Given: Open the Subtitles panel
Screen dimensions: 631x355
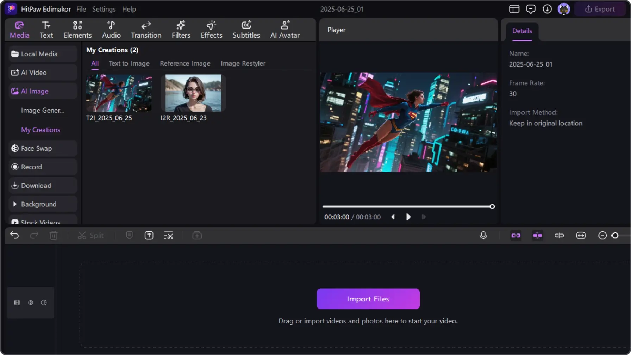Looking at the screenshot, I should coord(246,30).
